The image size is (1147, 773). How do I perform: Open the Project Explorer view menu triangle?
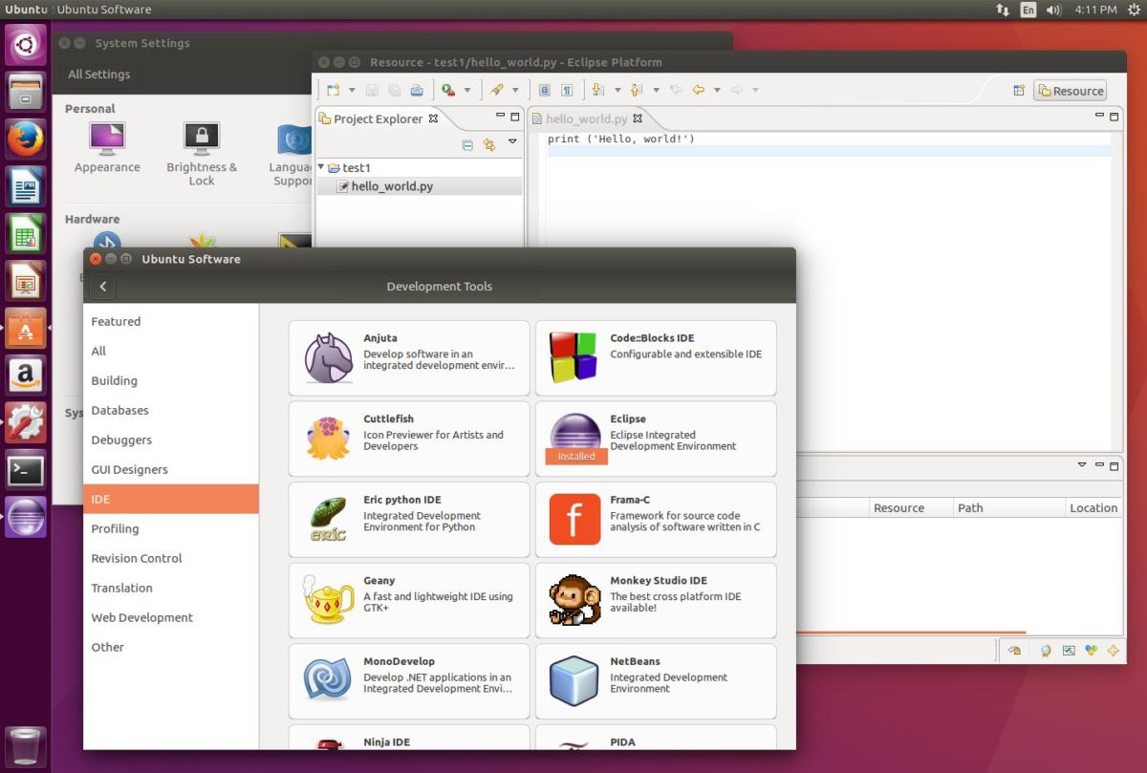pyautogui.click(x=511, y=142)
